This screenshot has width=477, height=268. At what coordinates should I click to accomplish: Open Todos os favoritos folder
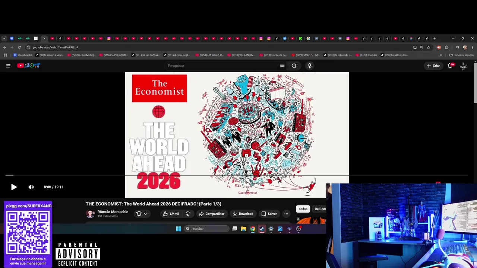[x=462, y=55]
